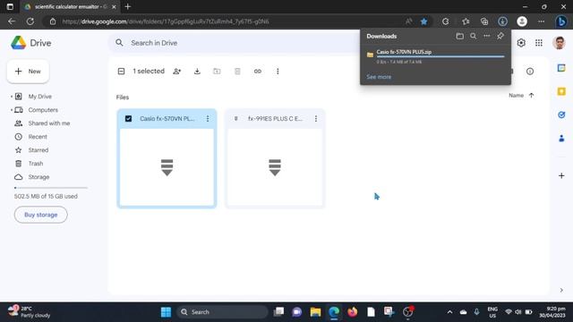Reverse sort direction arrow
This screenshot has width=573, height=322.
pos(531,96)
